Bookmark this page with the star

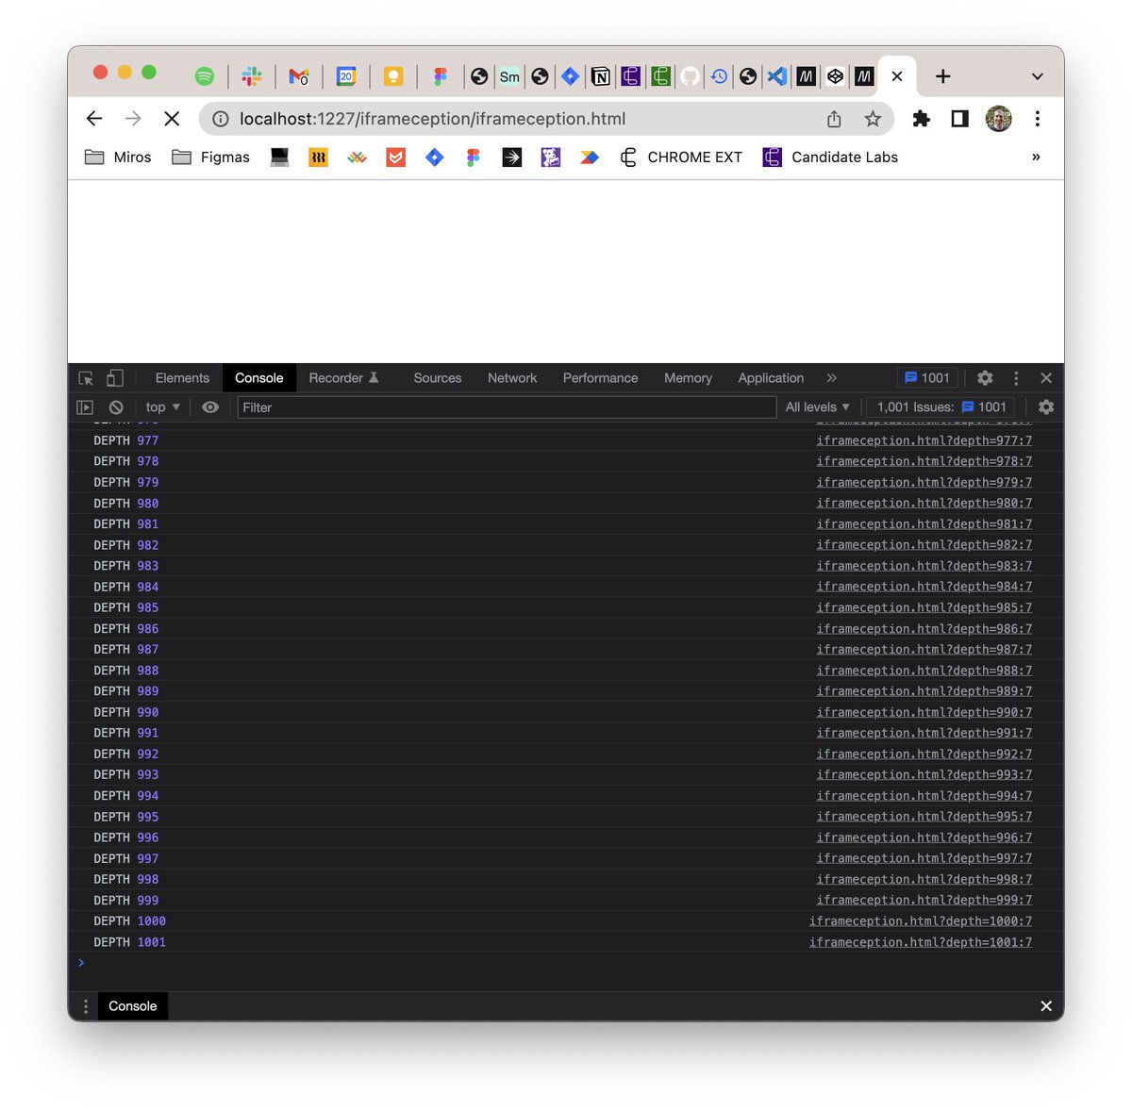pyautogui.click(x=873, y=119)
